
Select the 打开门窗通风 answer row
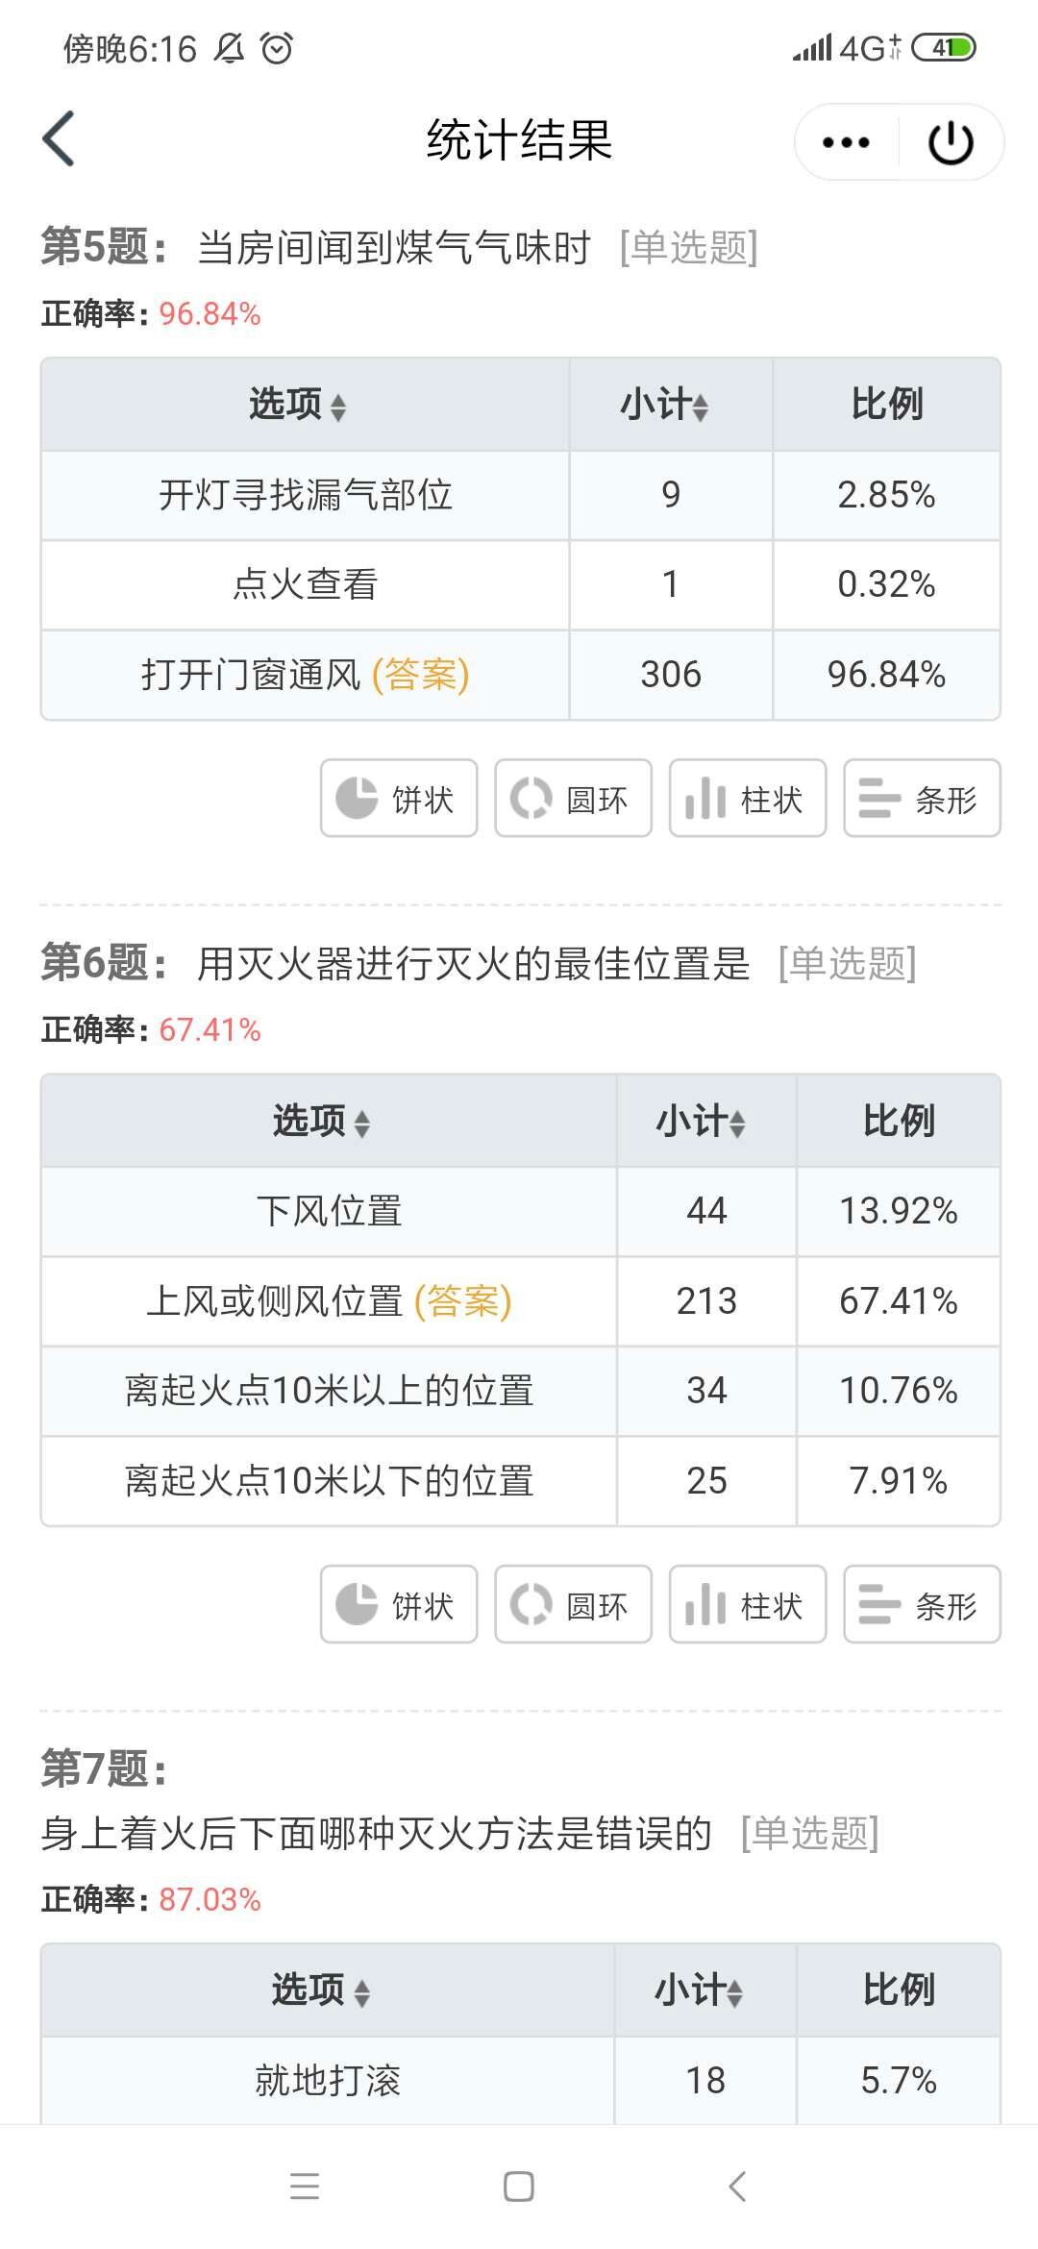(520, 675)
